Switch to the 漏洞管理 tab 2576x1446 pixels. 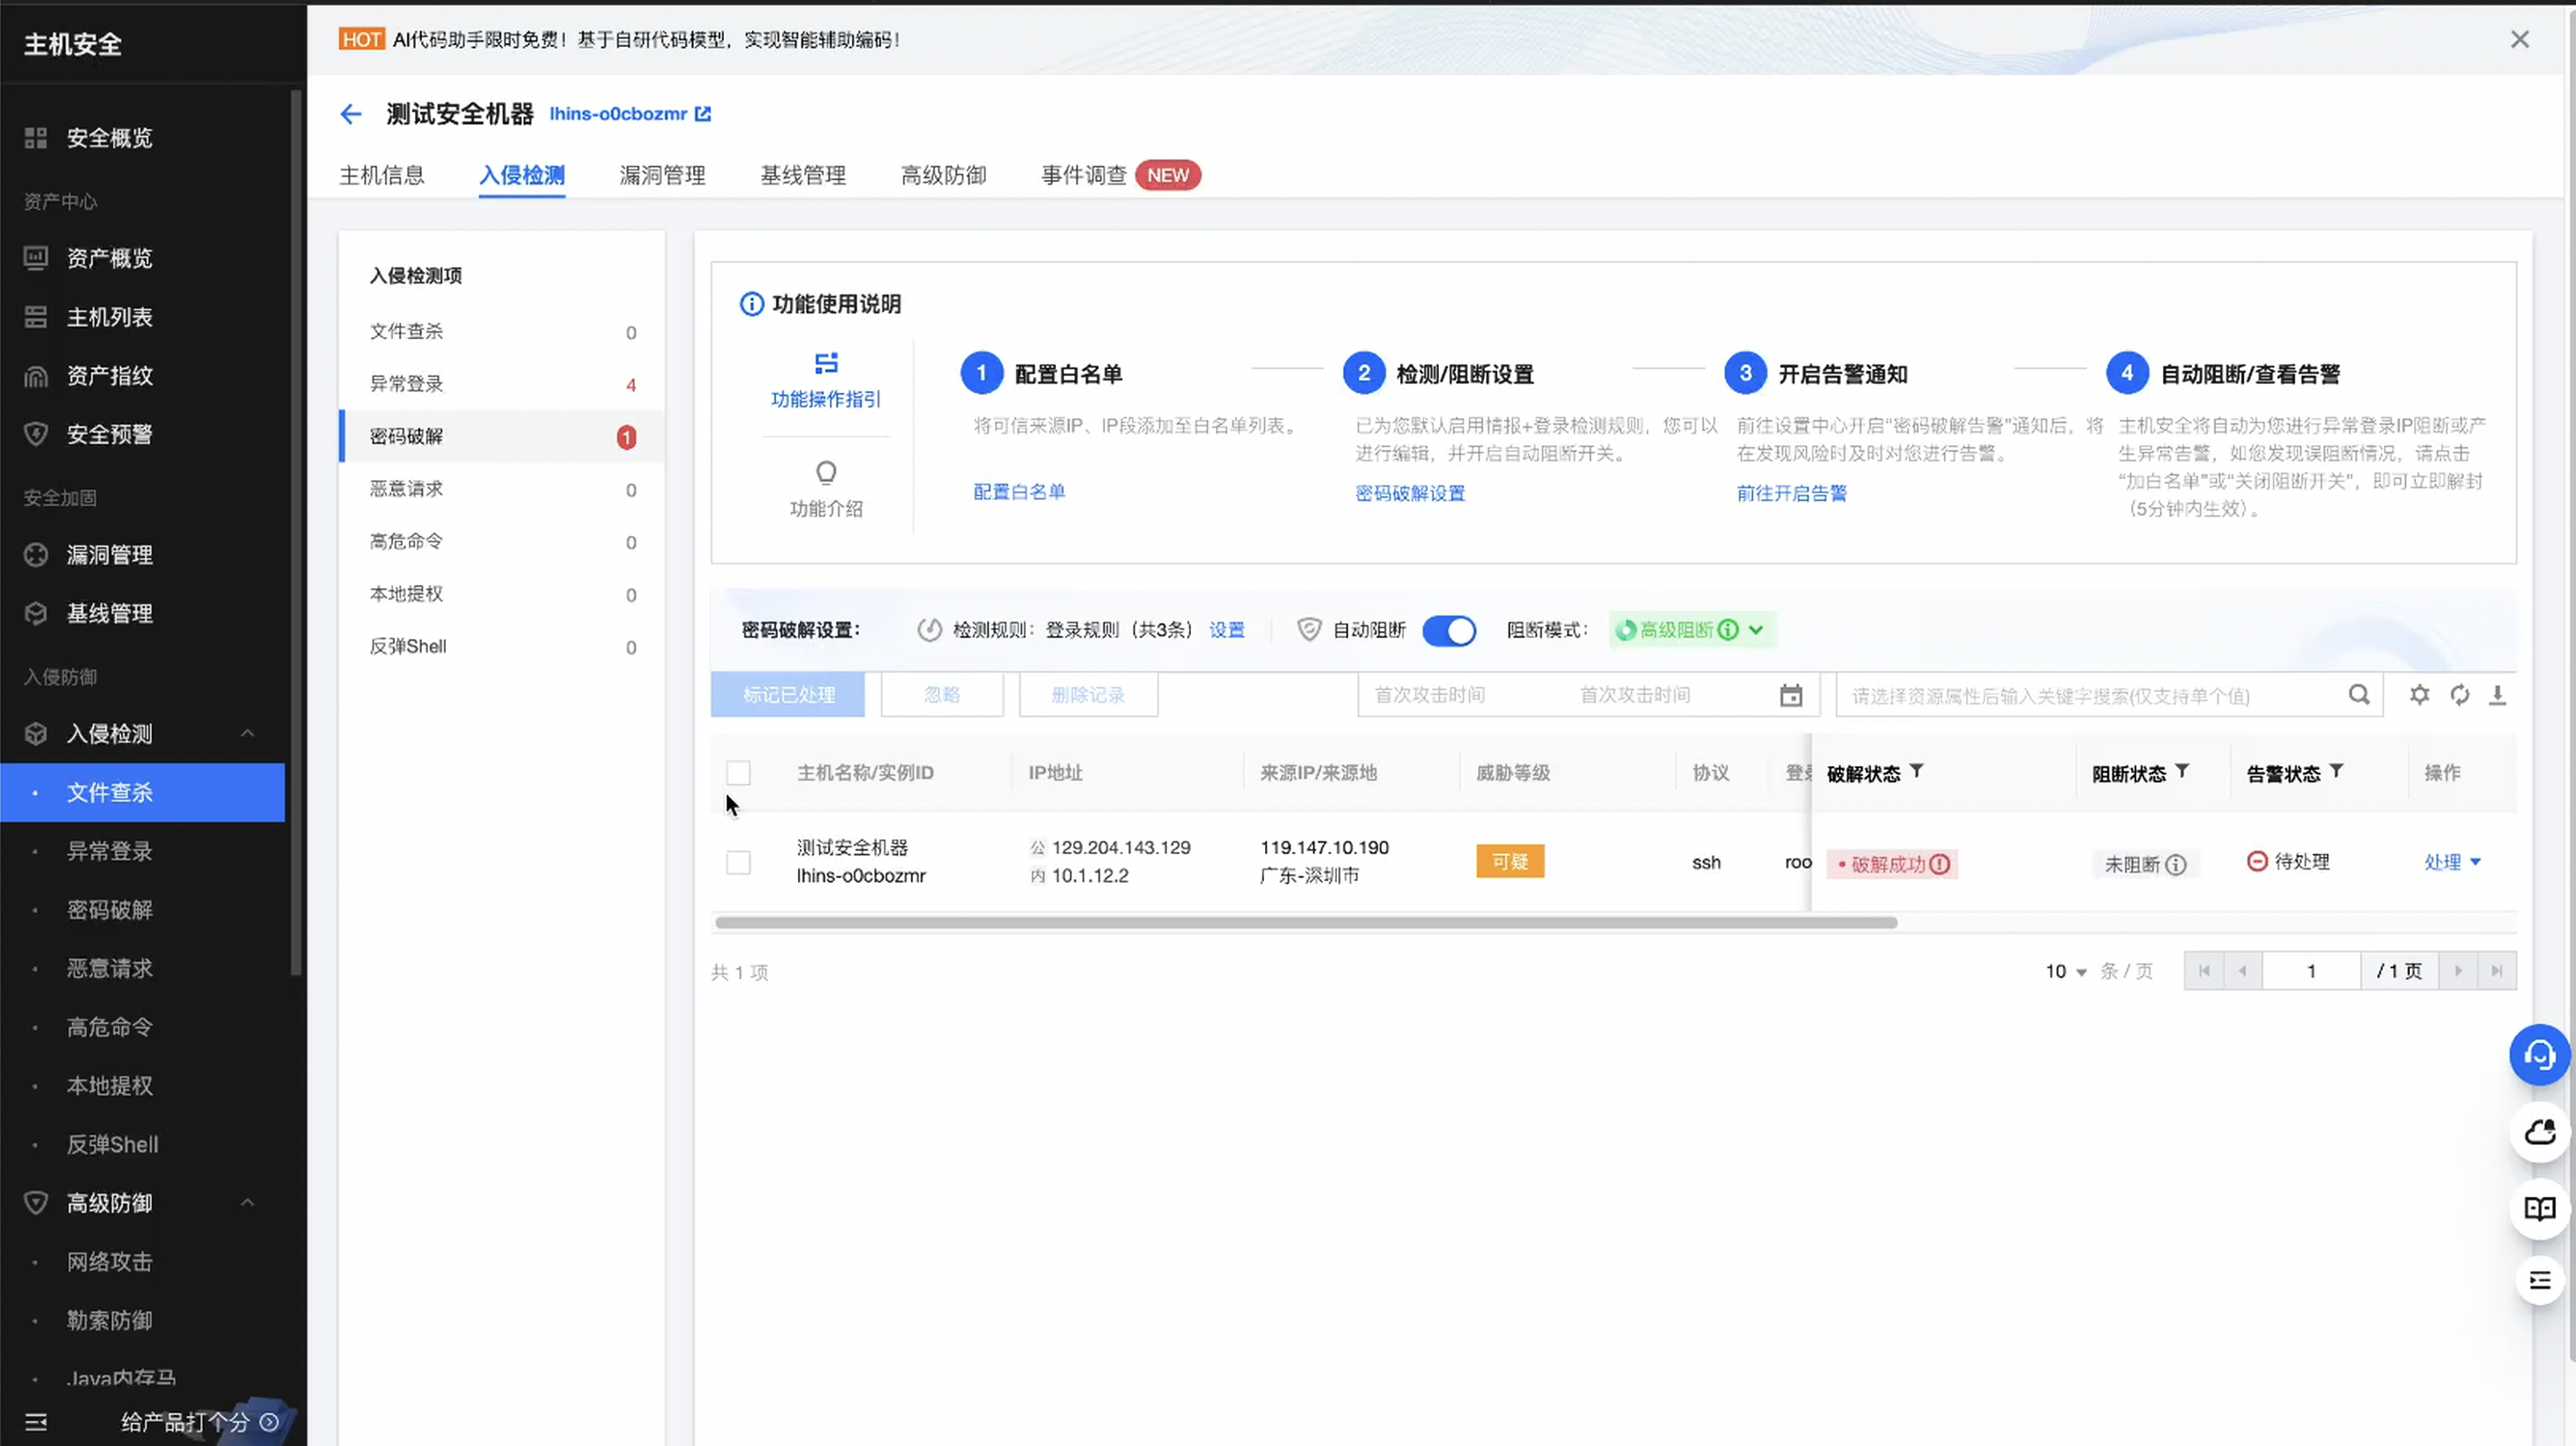point(662,176)
